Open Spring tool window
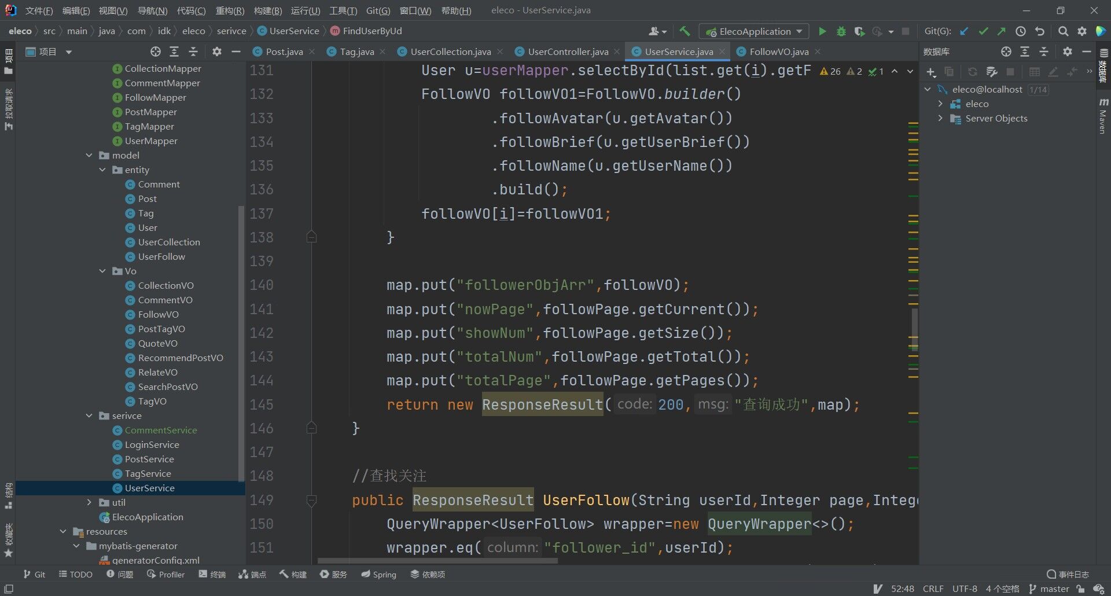 pos(379,574)
